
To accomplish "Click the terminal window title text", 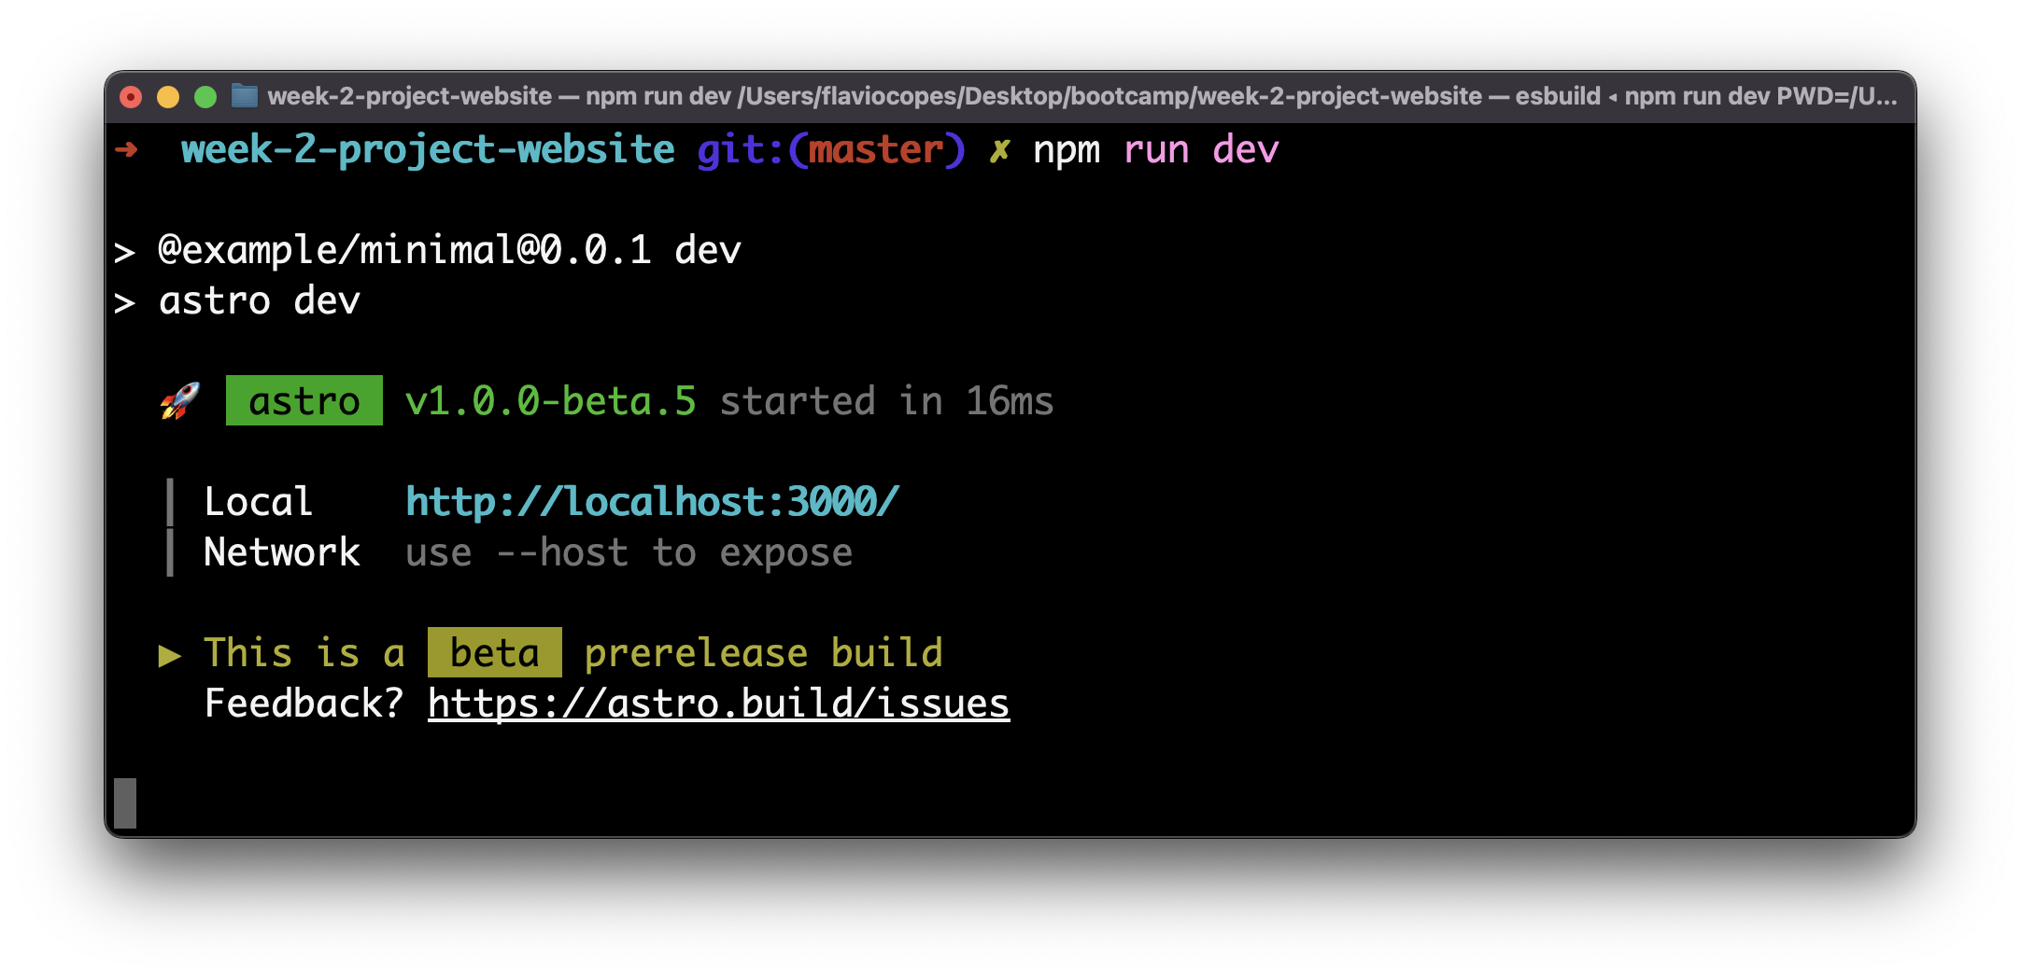I will [1081, 96].
